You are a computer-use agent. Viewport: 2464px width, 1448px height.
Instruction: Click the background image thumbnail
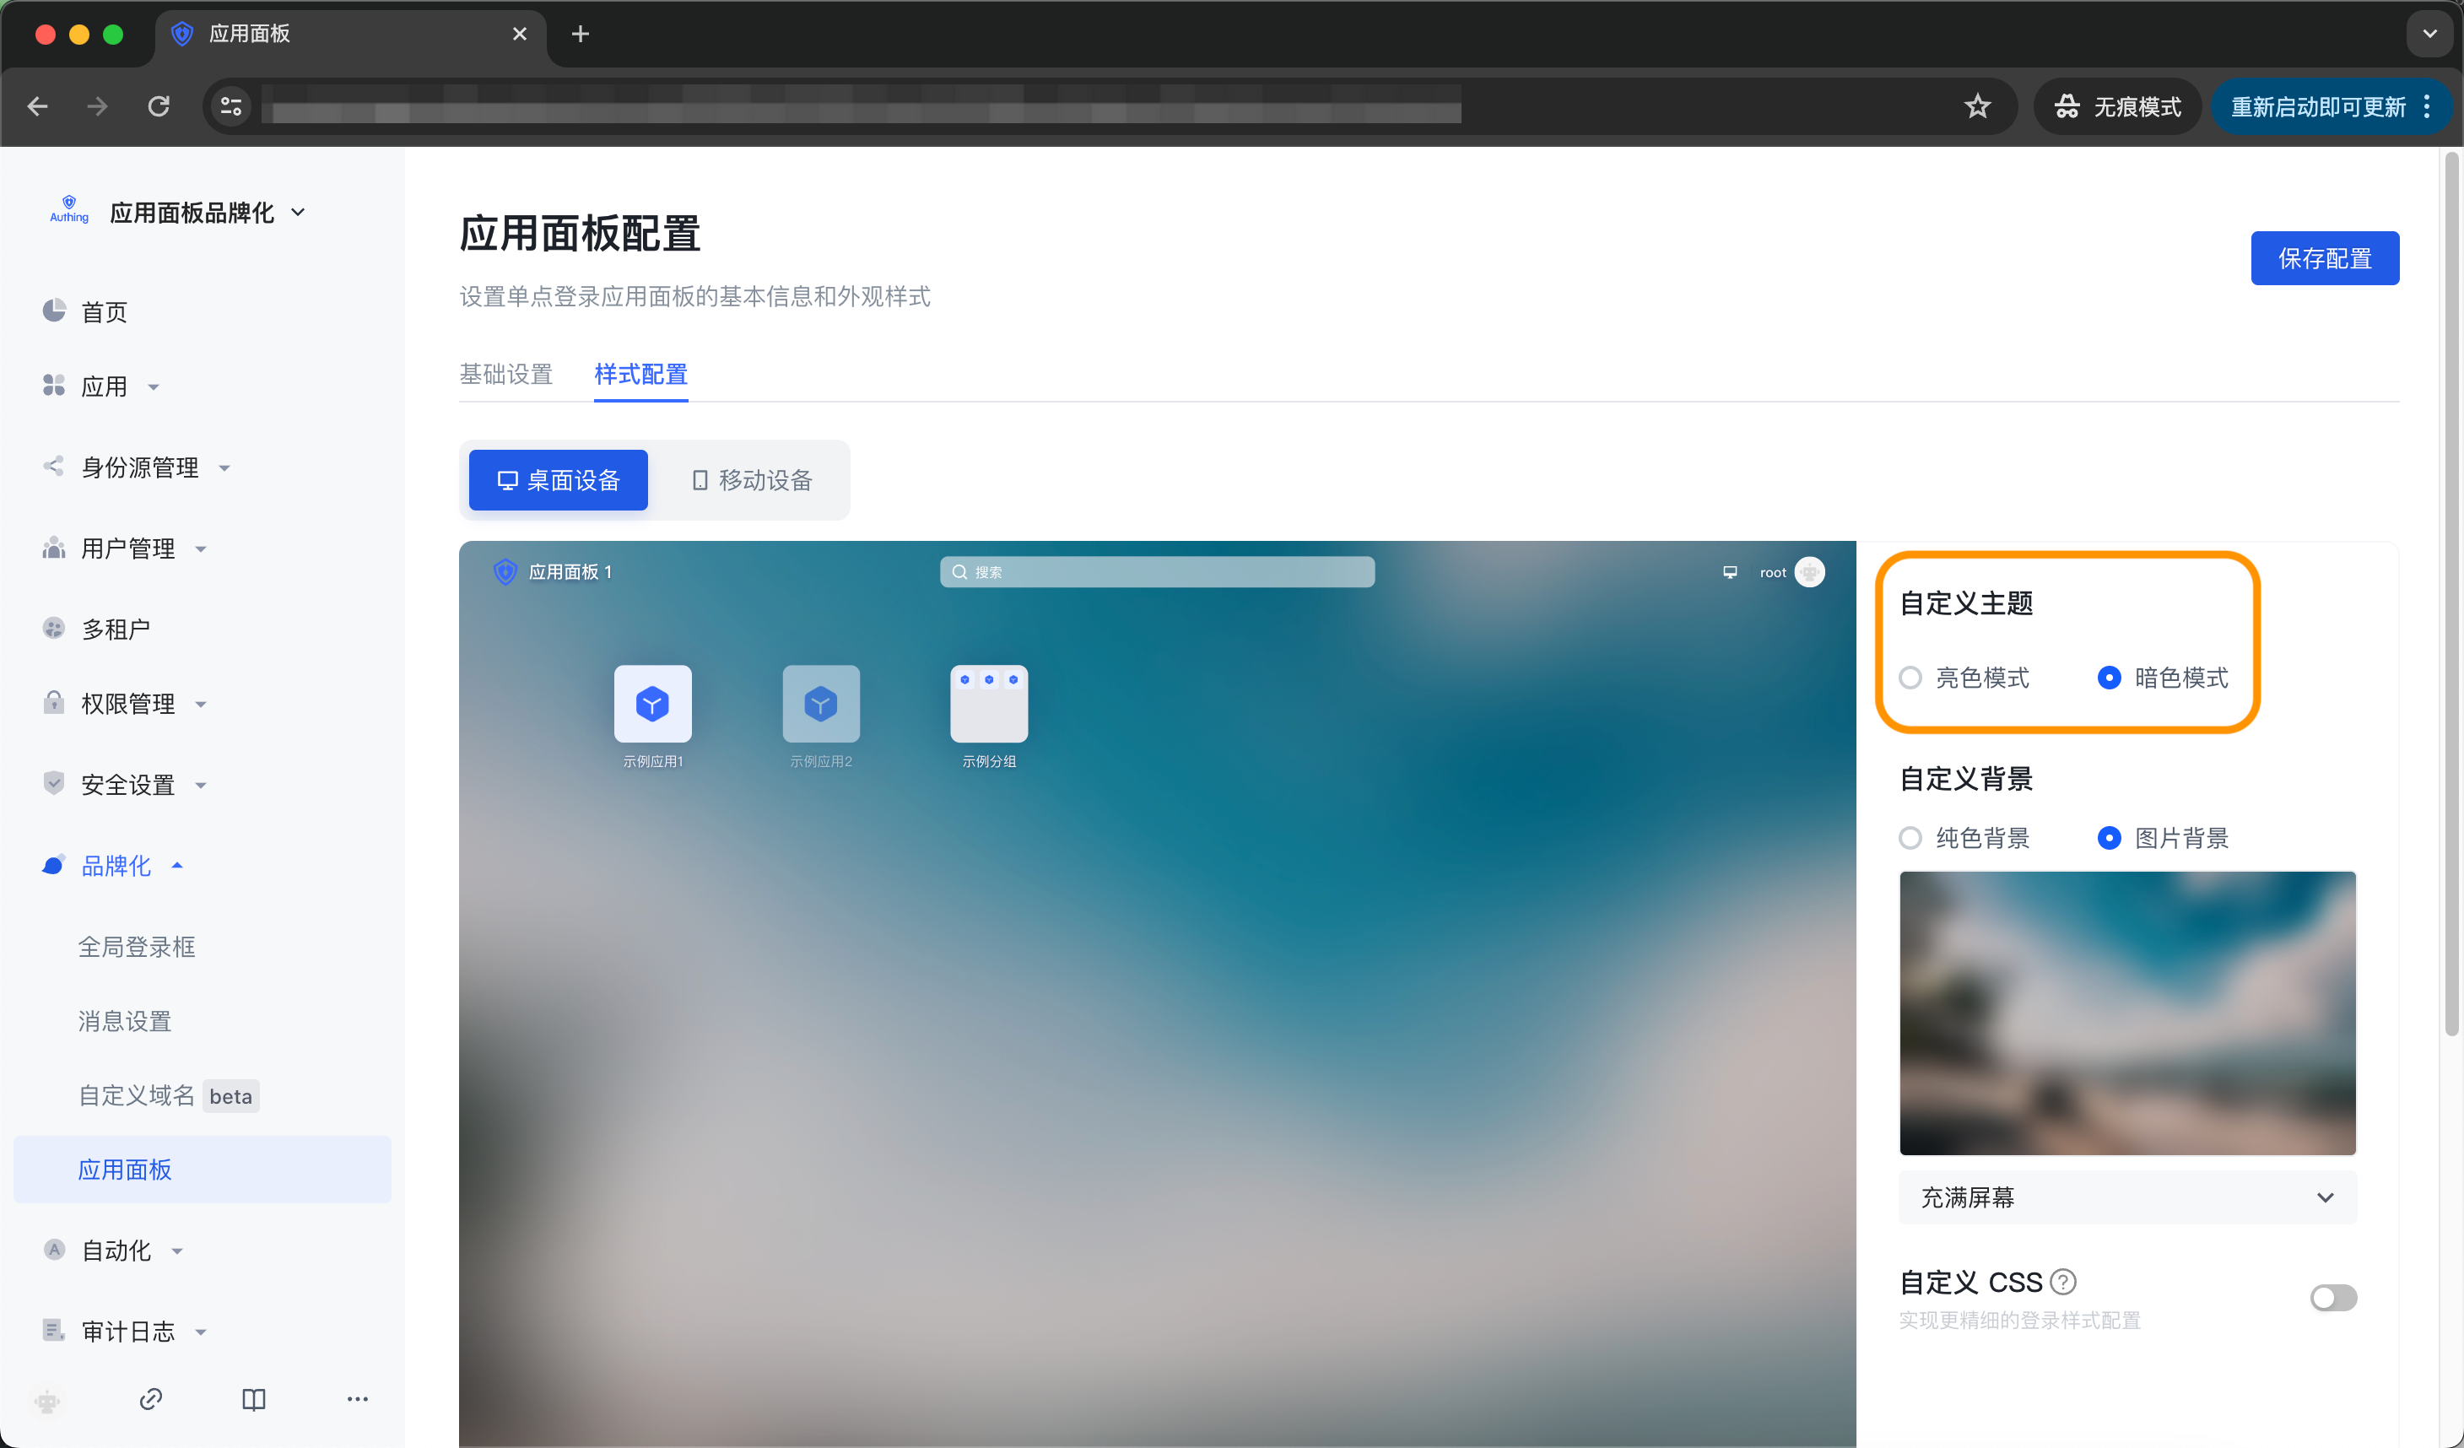pos(2126,1012)
